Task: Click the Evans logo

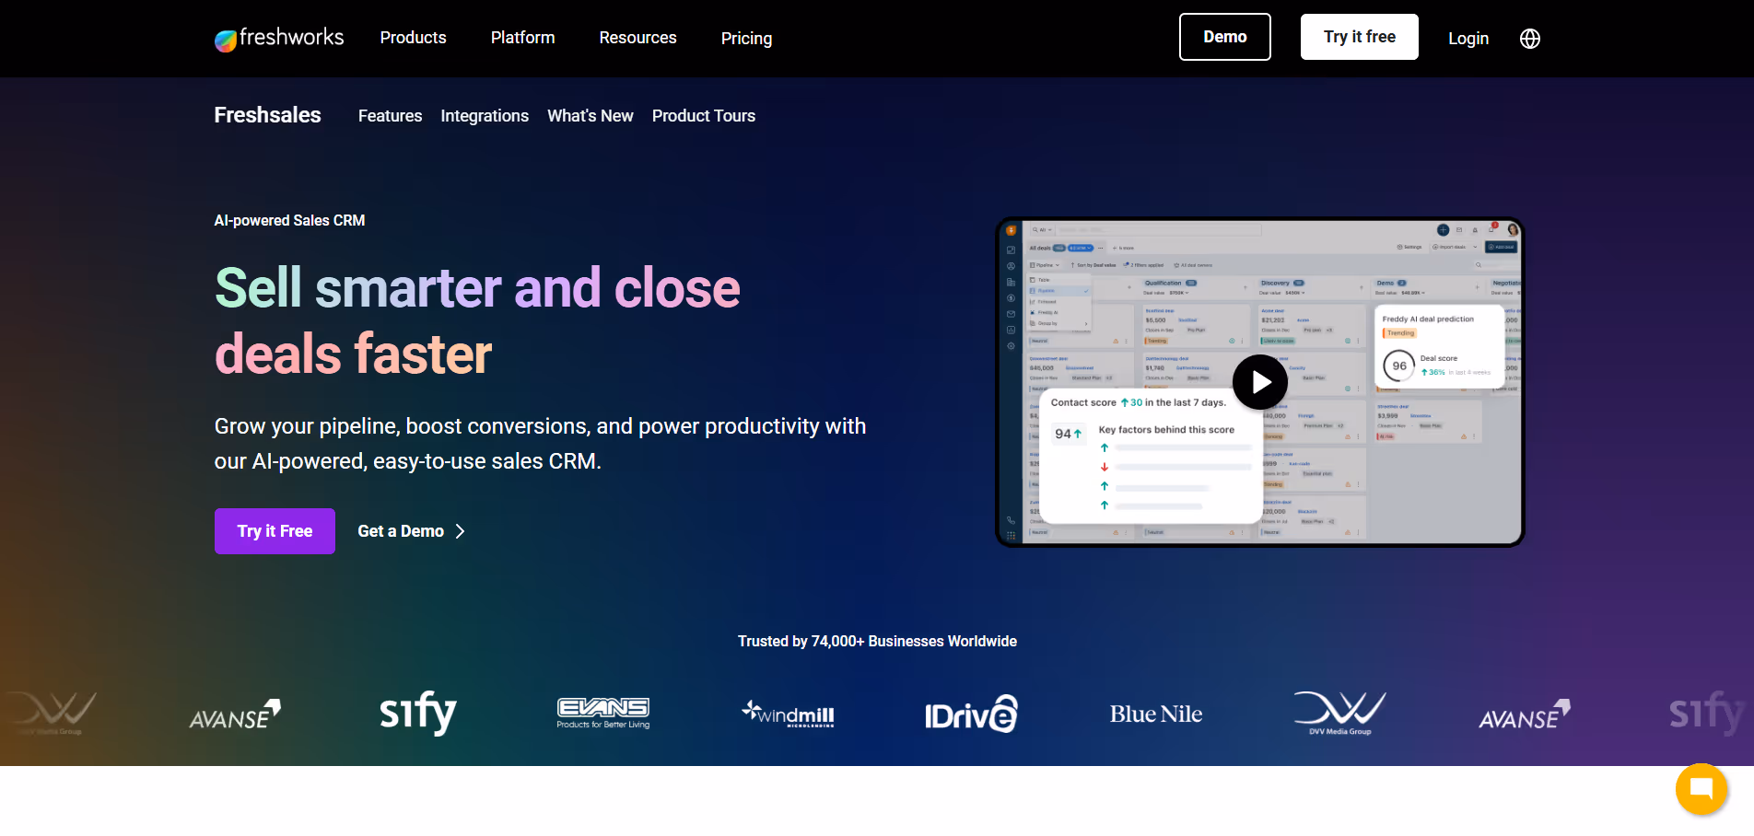Action: (x=603, y=714)
